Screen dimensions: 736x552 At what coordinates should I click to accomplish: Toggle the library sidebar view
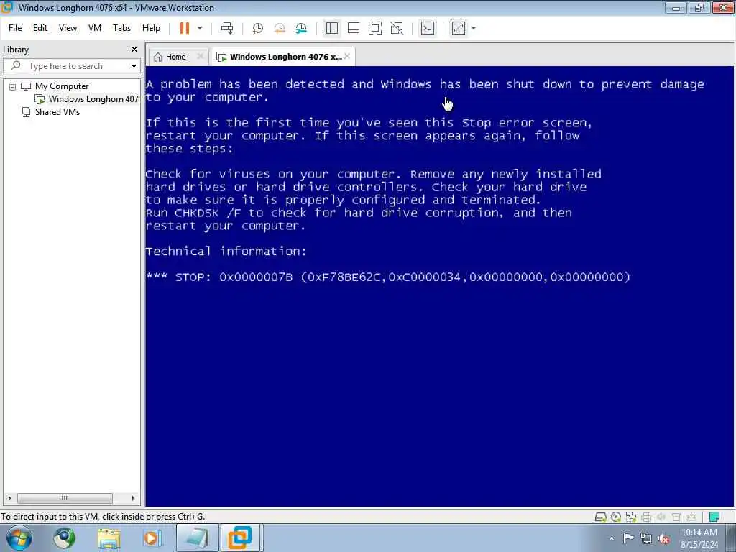coord(332,28)
